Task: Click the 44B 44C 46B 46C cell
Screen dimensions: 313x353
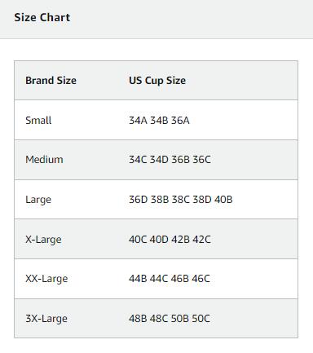Action: pyautogui.click(x=170, y=279)
